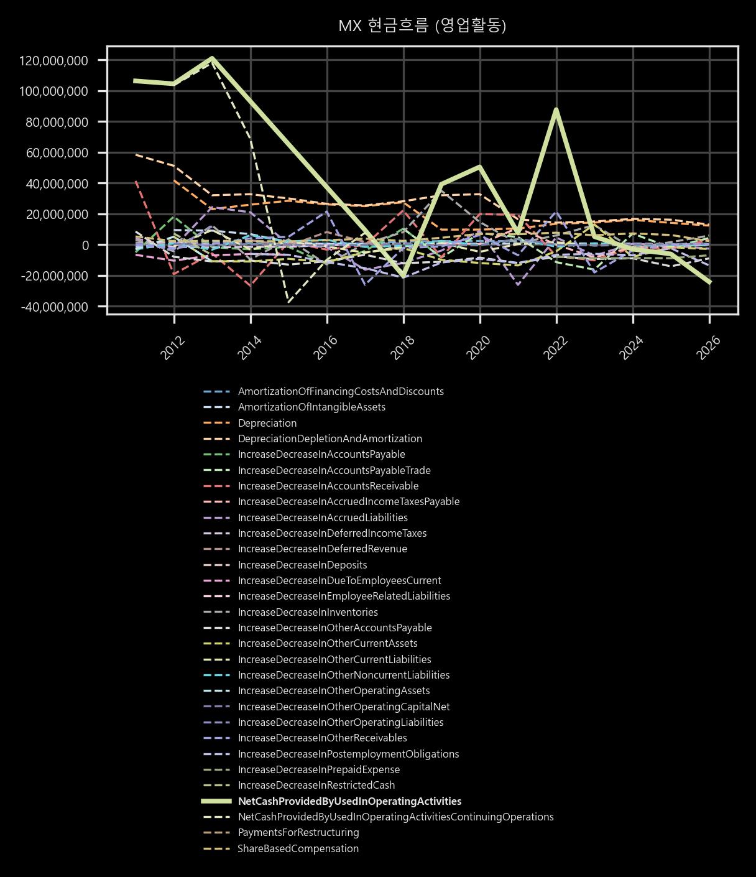Click the IncreaseDecreaseInAccountsReceivable legend swatch
This screenshot has width=756, height=877.
[x=216, y=486]
